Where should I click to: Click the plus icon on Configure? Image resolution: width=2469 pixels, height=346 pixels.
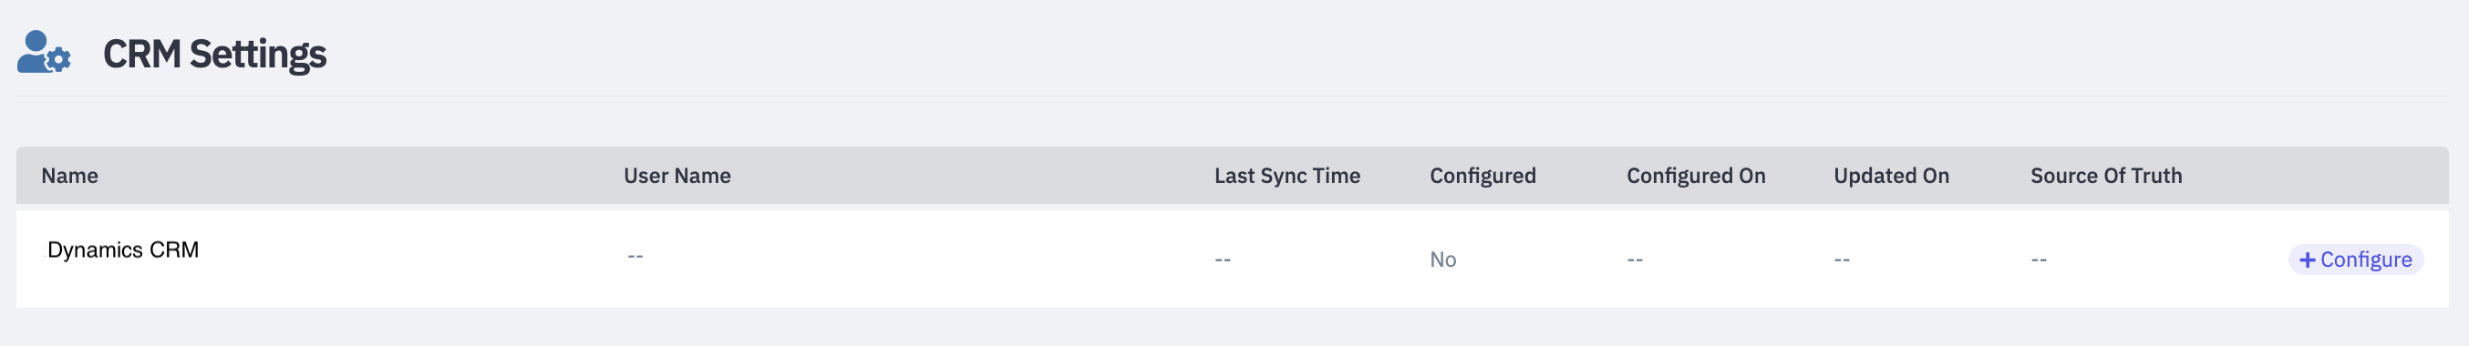tap(2307, 259)
